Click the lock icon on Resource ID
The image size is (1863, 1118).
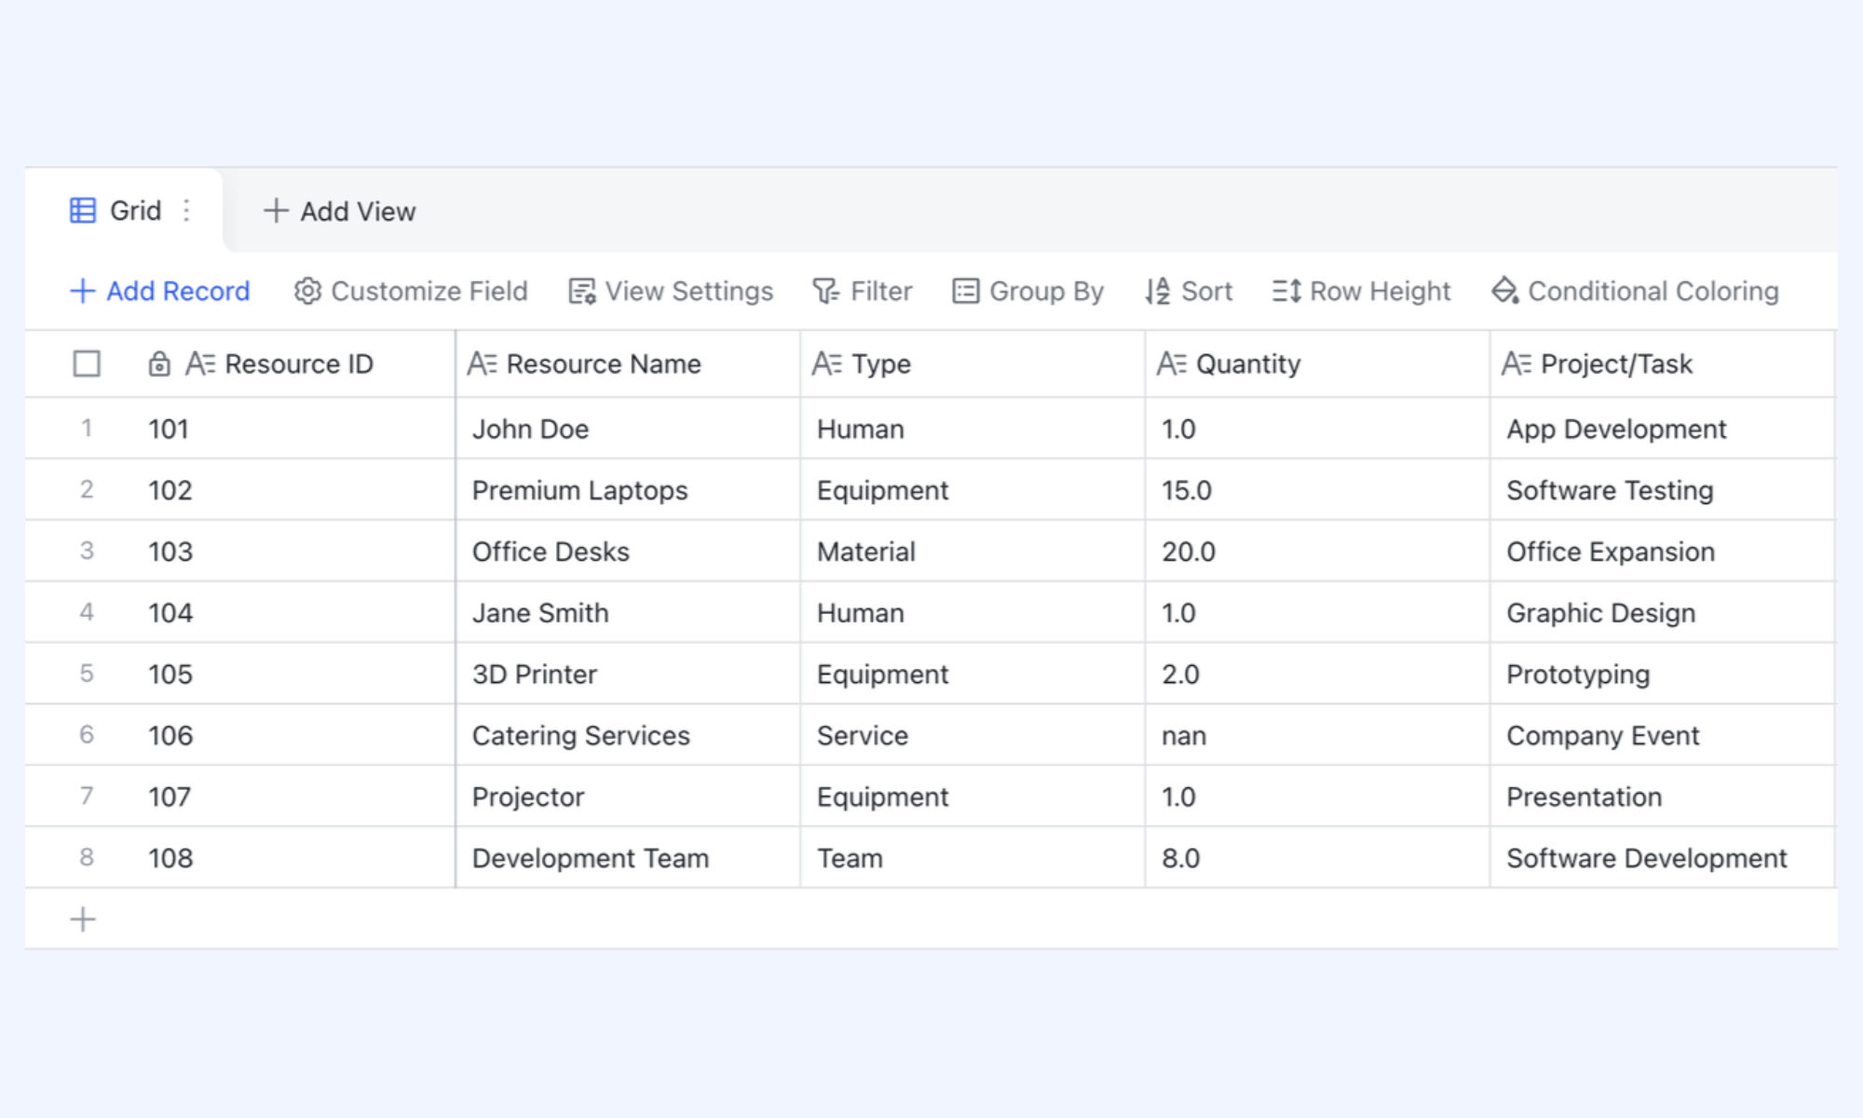click(x=159, y=363)
